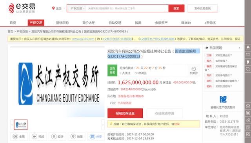Open the 视频 video view

pyautogui.click(x=38, y=136)
